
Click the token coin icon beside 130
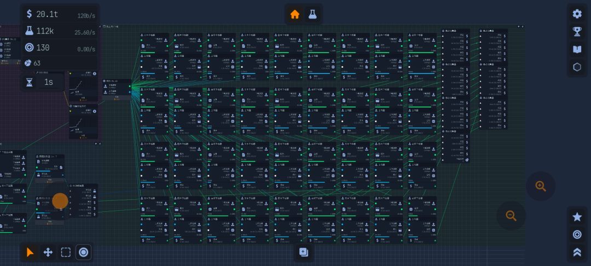30,48
